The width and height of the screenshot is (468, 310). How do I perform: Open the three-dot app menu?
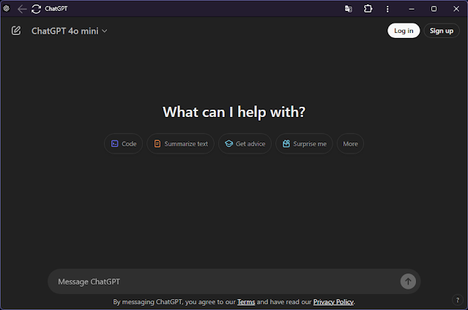[387, 9]
